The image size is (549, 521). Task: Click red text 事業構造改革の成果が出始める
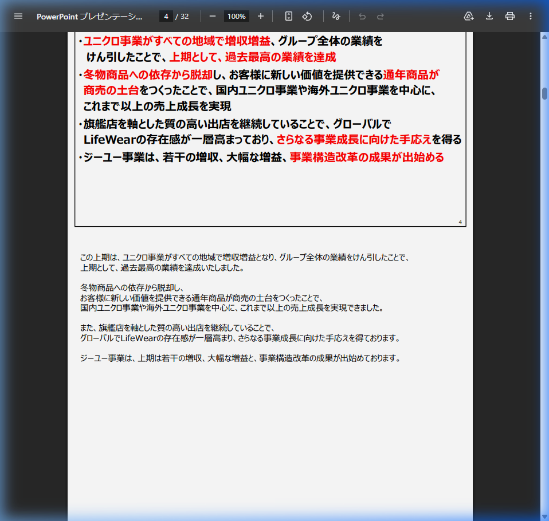367,157
